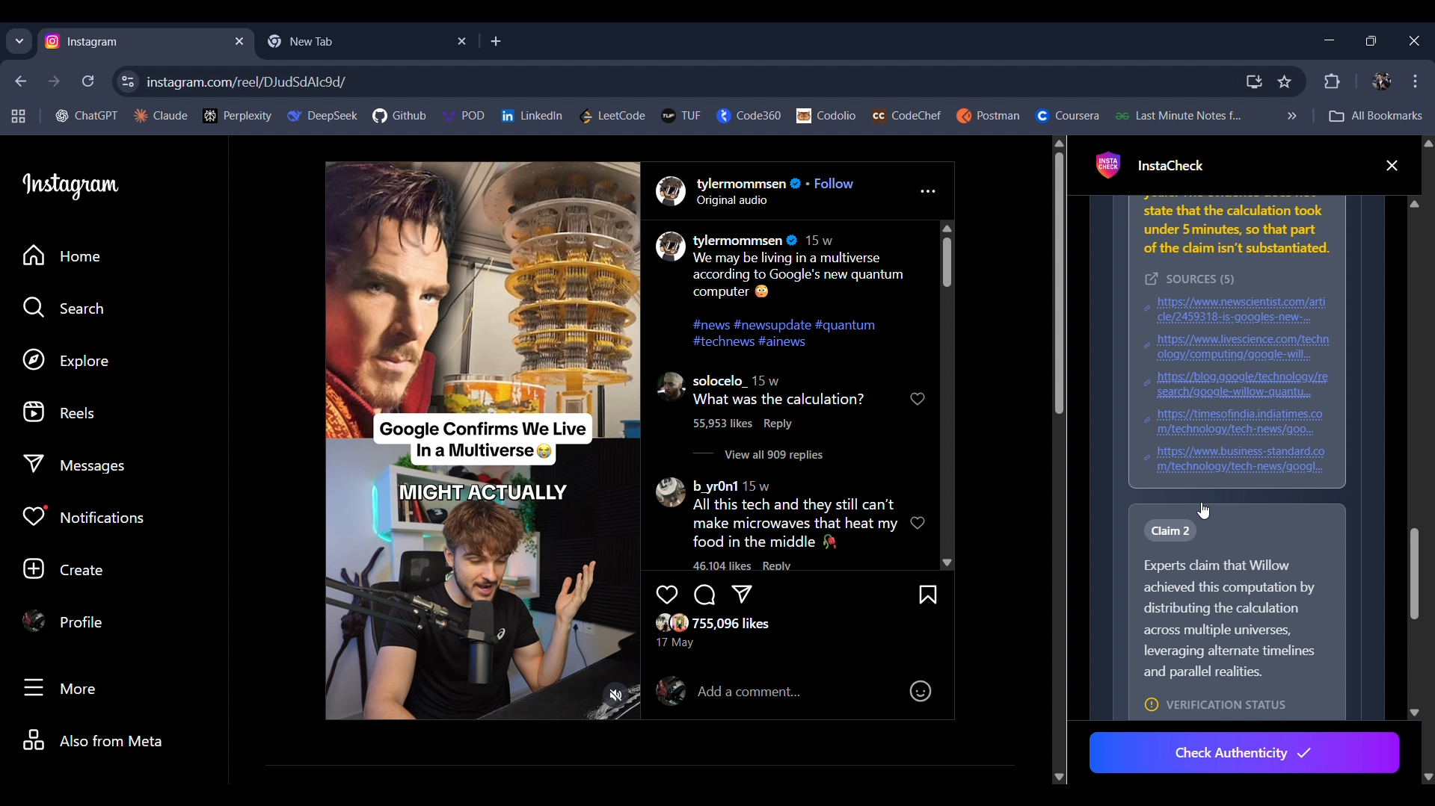Open your Profile from the sidebar
Screen dimensions: 1435x806
point(62,622)
